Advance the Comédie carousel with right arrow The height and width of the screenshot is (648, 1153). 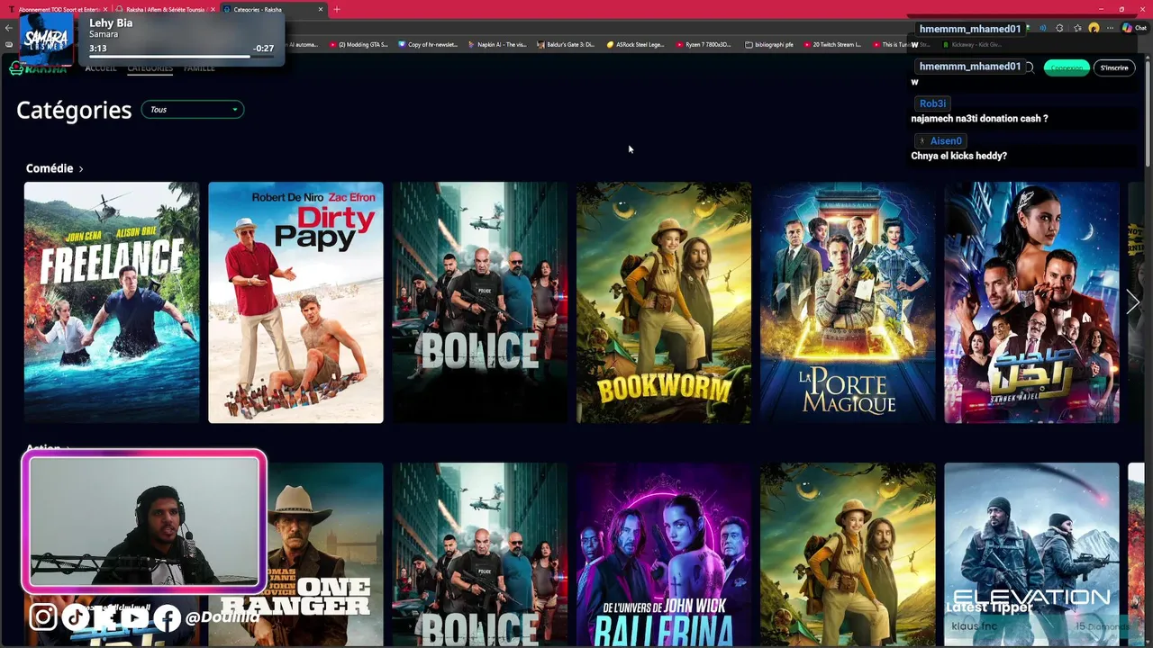pyautogui.click(x=1133, y=302)
